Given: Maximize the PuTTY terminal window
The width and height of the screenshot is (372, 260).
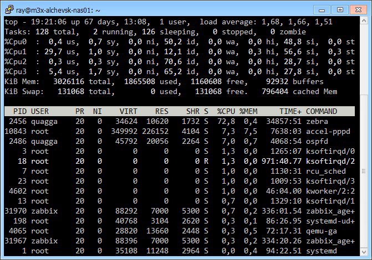Looking at the screenshot, I should pos(340,10).
